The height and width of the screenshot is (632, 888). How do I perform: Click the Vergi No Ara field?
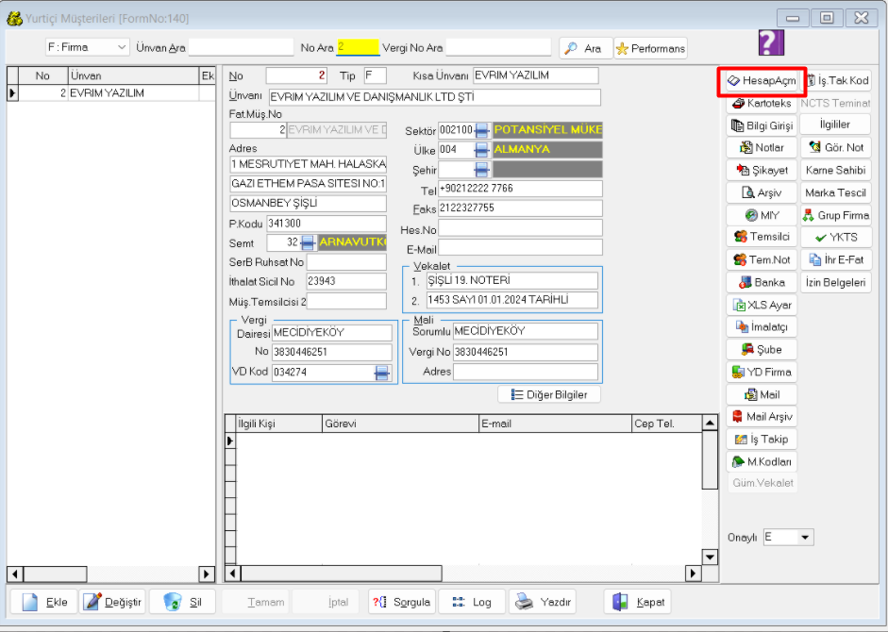pyautogui.click(x=498, y=47)
